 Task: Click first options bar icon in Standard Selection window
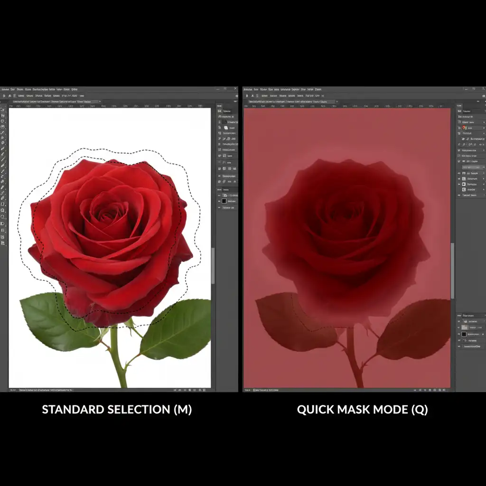tap(4, 96)
